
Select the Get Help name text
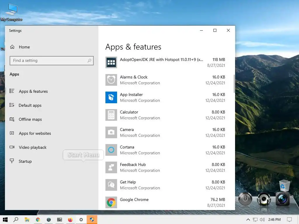pos(128,182)
